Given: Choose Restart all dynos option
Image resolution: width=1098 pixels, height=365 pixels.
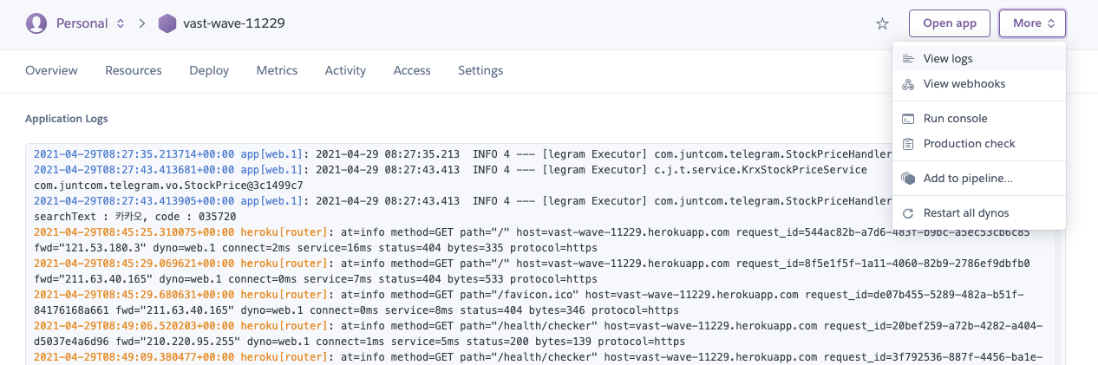Looking at the screenshot, I should pyautogui.click(x=978, y=213).
